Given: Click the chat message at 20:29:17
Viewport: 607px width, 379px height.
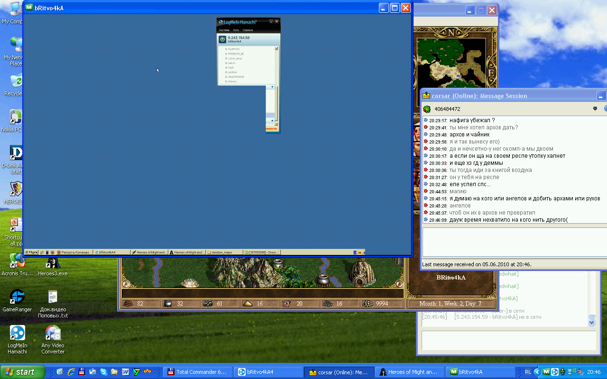Looking at the screenshot, I should point(459,120).
